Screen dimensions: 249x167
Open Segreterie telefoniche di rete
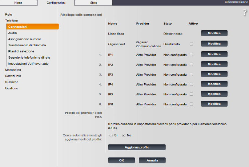coord(29,57)
